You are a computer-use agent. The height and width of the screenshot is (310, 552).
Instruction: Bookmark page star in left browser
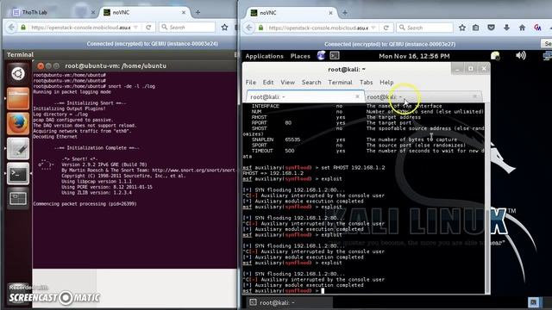224,27
